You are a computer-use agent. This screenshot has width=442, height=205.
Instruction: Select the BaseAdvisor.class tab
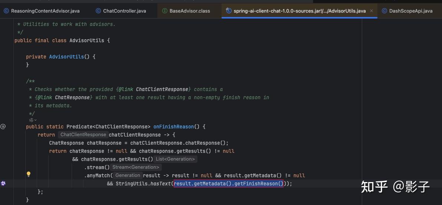click(186, 11)
